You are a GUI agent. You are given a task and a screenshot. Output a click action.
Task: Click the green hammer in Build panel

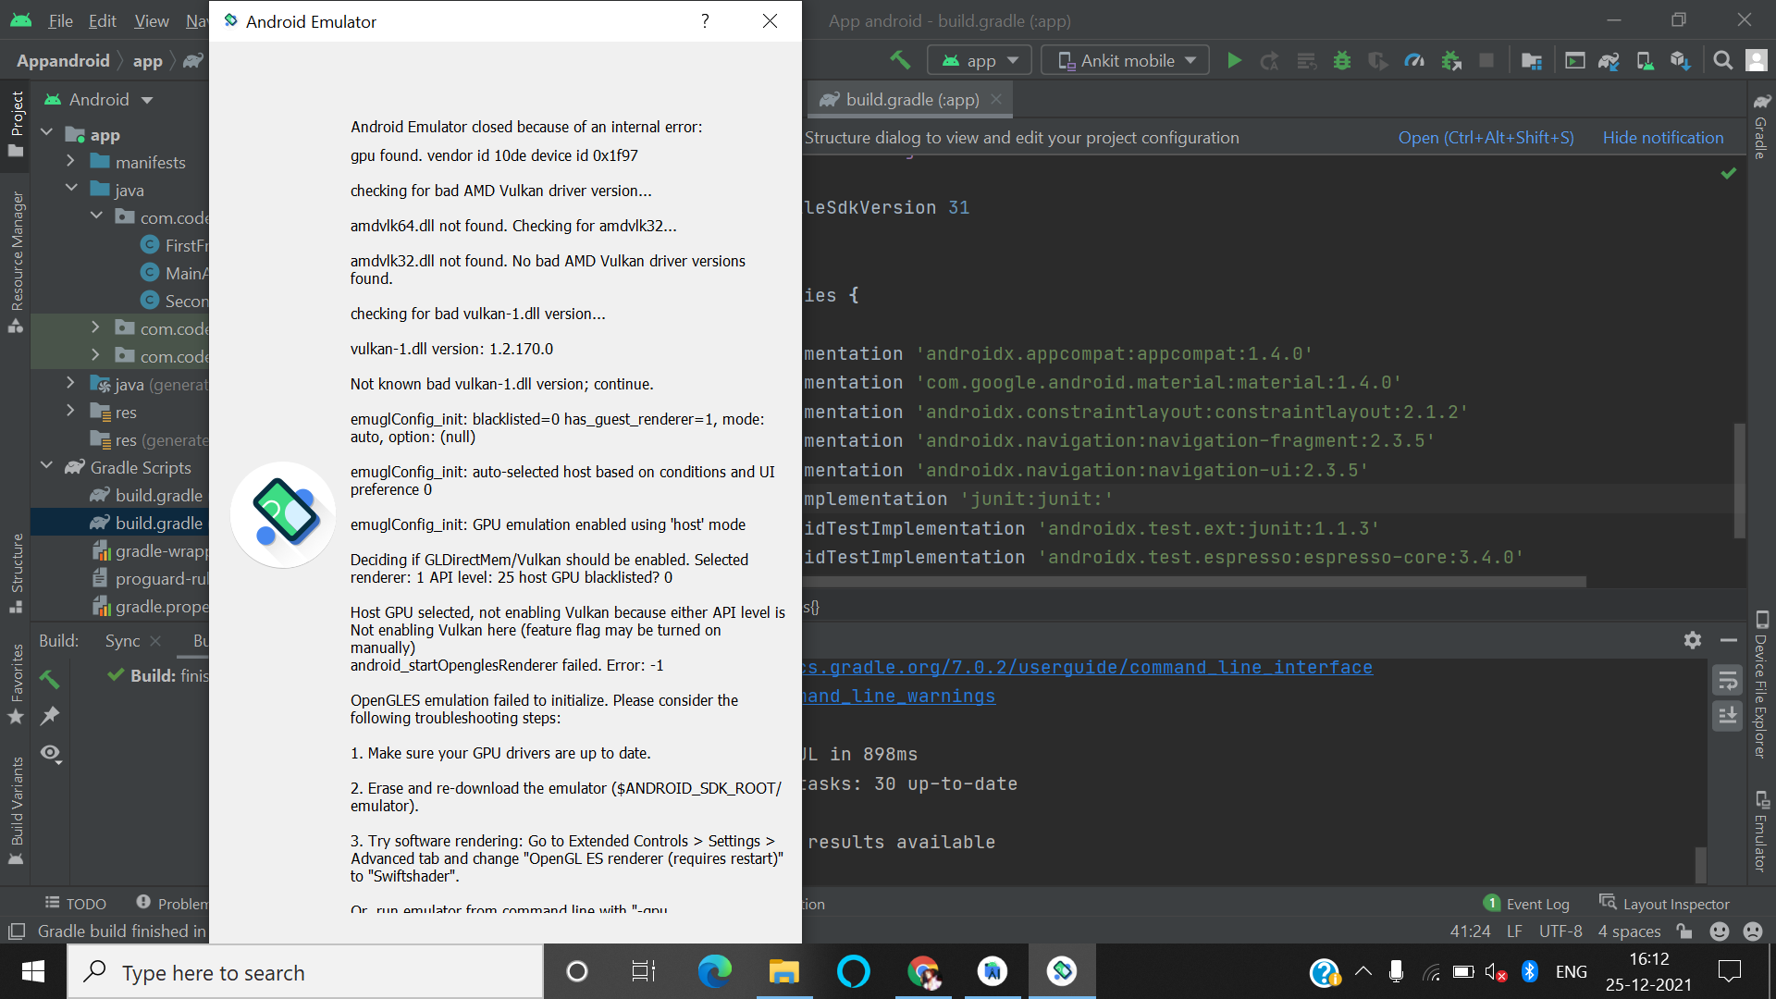coord(50,679)
